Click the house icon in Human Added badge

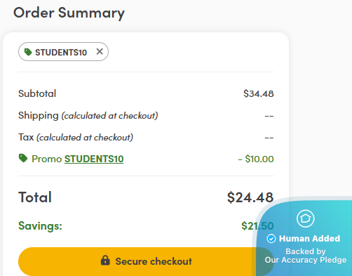(x=306, y=218)
